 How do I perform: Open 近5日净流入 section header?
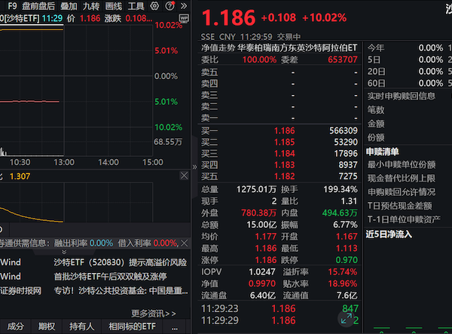[389, 234]
